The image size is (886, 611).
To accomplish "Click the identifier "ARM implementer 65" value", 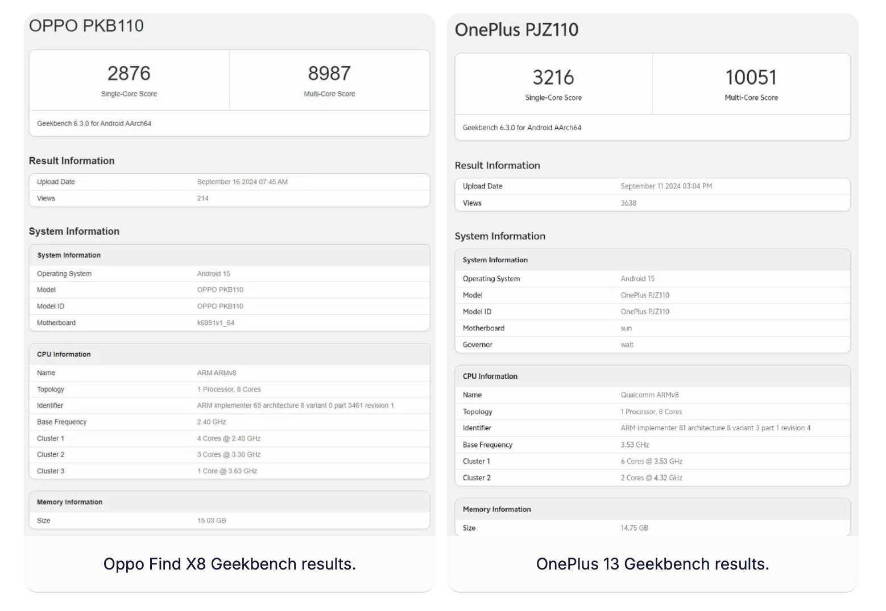I will 296,405.
